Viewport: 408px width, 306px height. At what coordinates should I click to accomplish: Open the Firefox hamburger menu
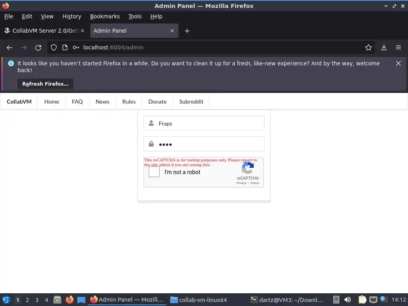pos(398,48)
